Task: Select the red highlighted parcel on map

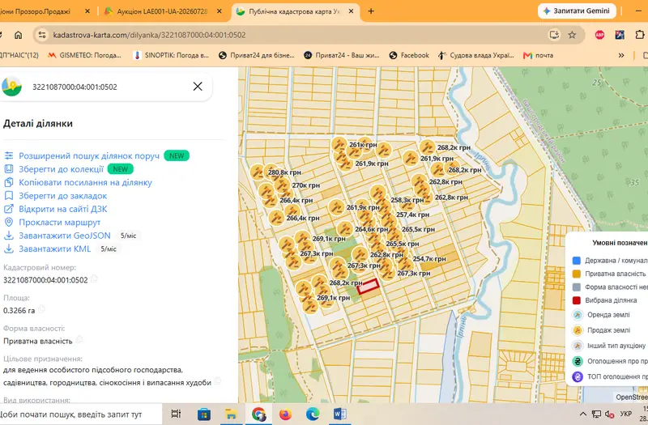Action: (368, 287)
